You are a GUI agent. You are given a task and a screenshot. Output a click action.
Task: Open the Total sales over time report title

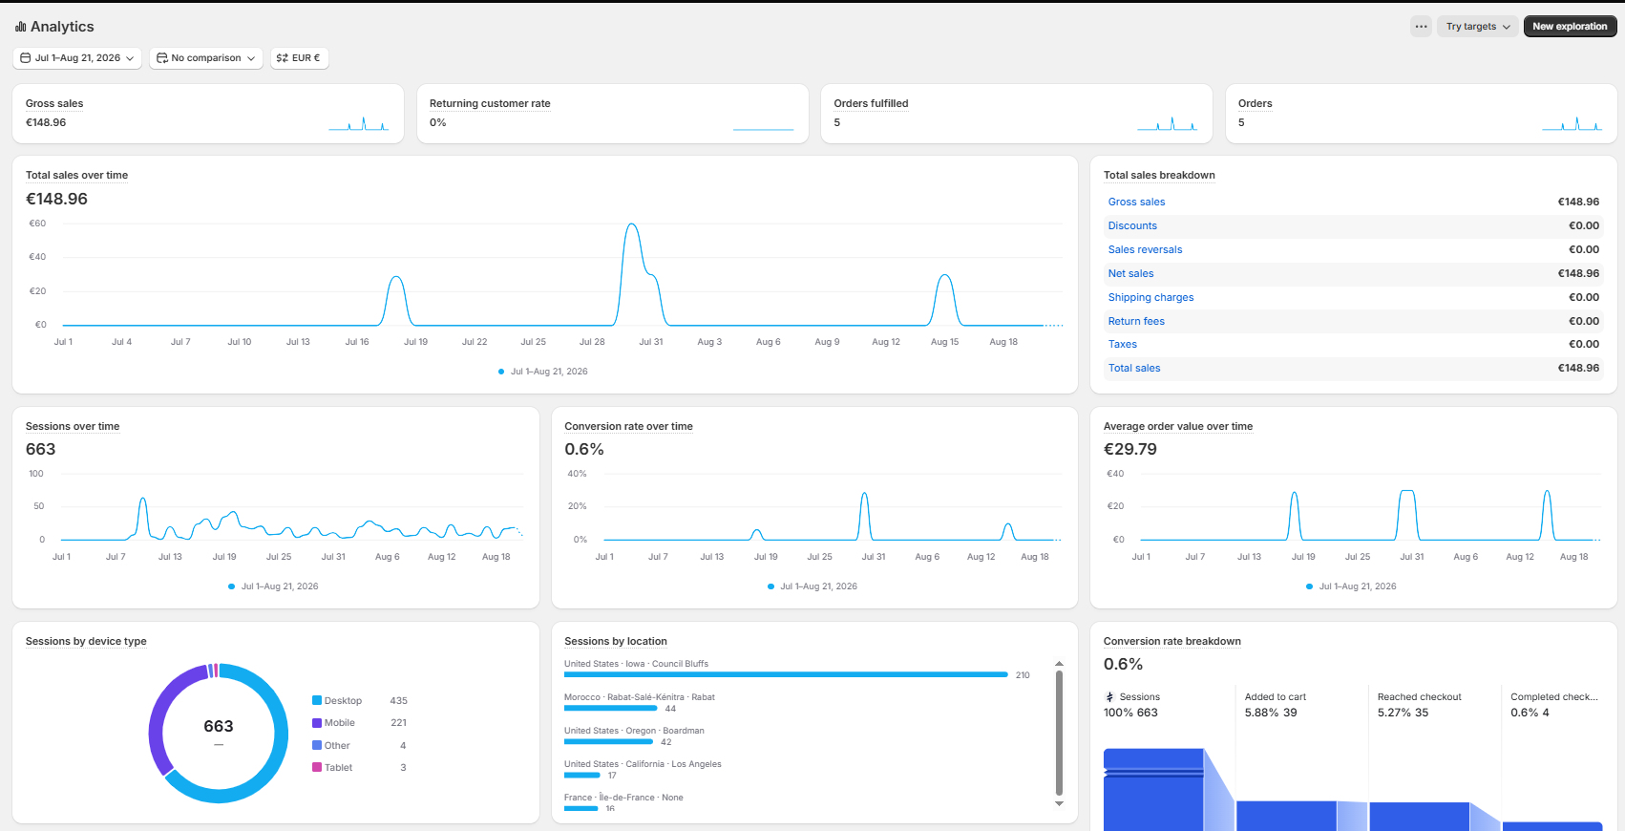[x=76, y=176]
